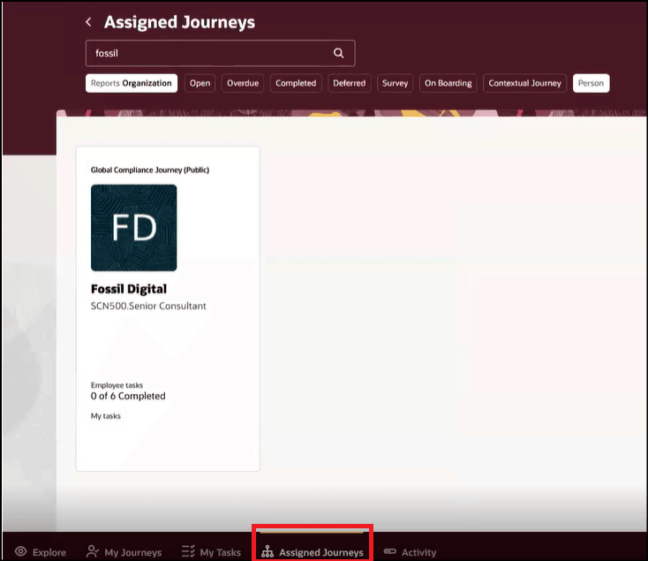Select 'Global Compliance Journey (Public)' title
The height and width of the screenshot is (561, 648).
pos(150,170)
